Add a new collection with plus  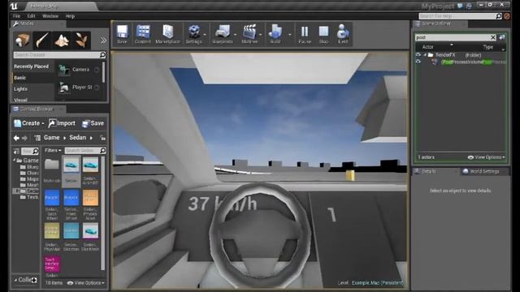point(34,280)
